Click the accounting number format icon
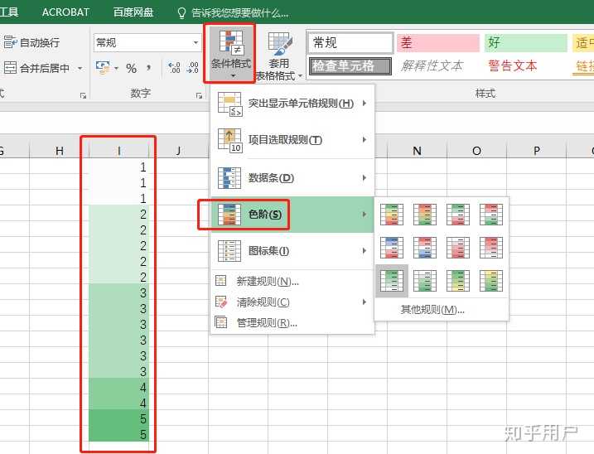Viewport: 594px width, 454px height. (103, 68)
